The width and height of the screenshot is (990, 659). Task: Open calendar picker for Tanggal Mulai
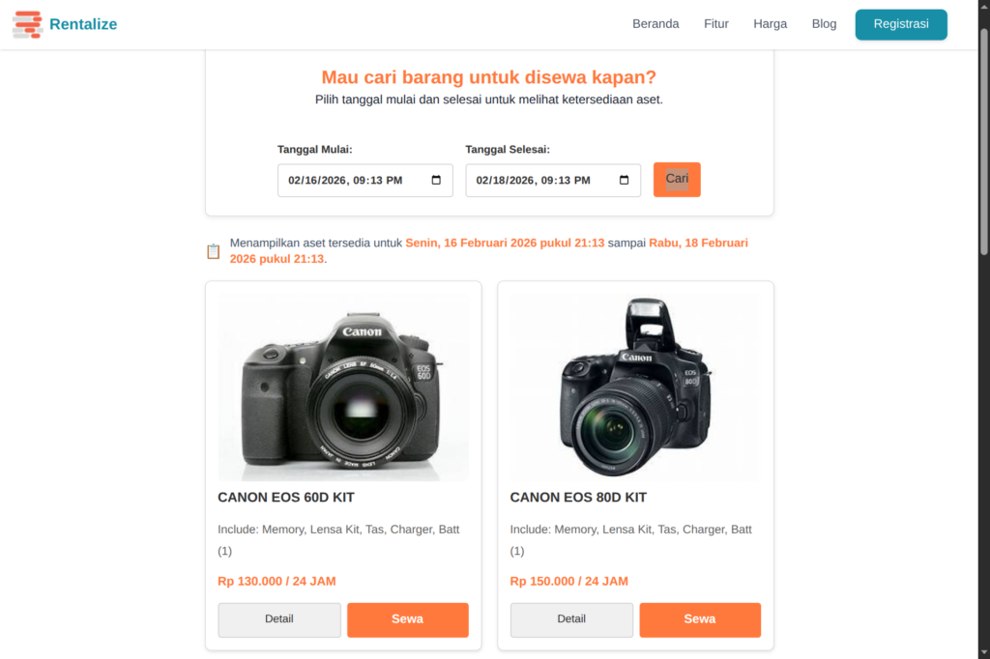[436, 181]
